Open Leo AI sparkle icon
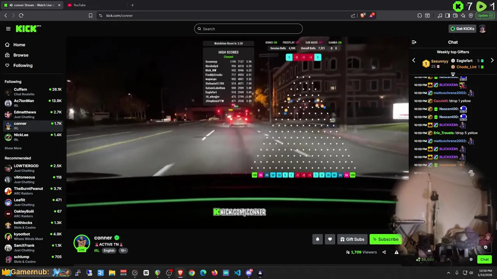Viewport: 497px width, 279px height. tap(463, 15)
